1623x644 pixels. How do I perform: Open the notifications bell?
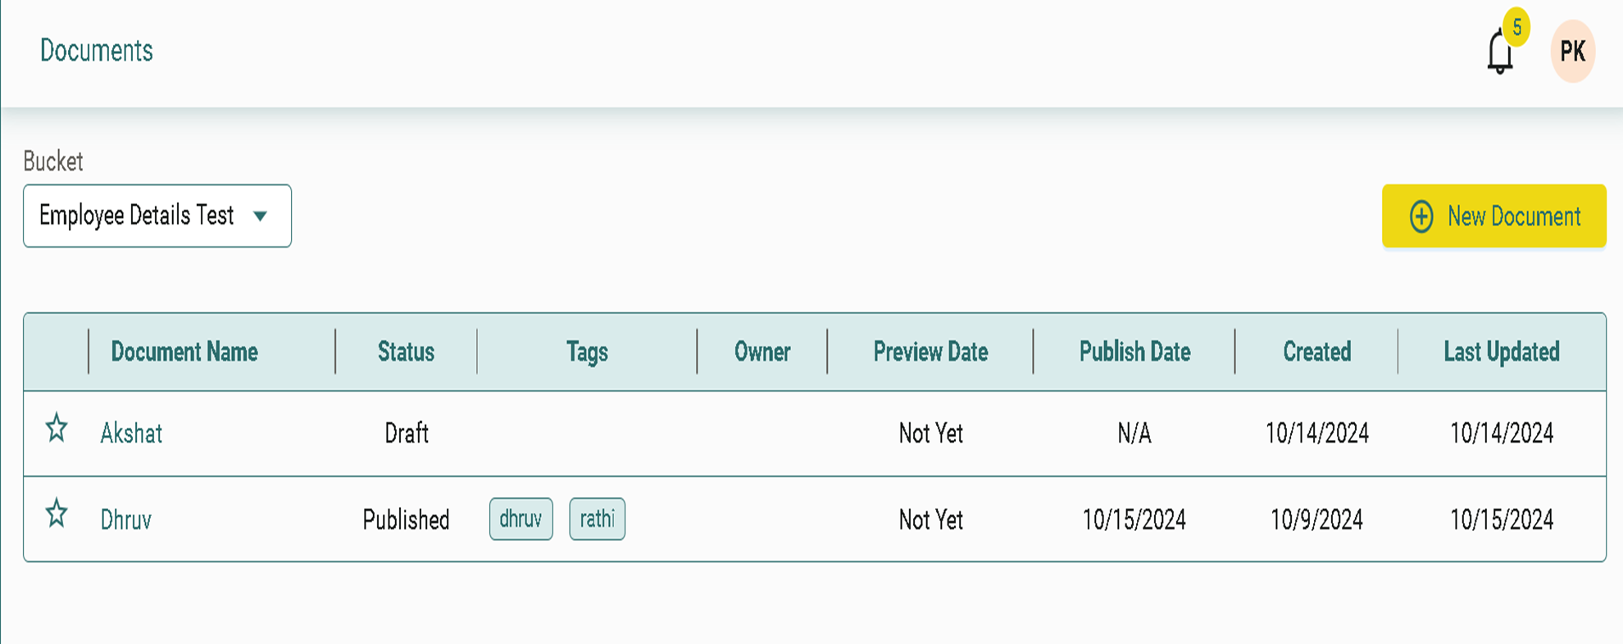1499,52
